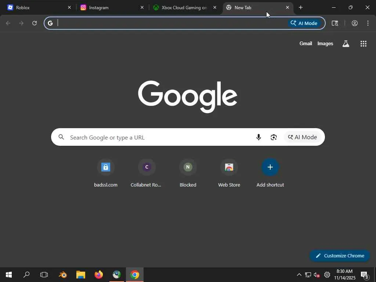Open the blue globe app beside Chrome on taskbar

coord(117,275)
